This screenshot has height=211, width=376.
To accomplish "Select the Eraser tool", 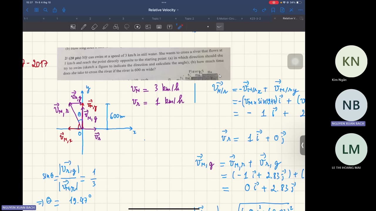I will click(94, 27).
